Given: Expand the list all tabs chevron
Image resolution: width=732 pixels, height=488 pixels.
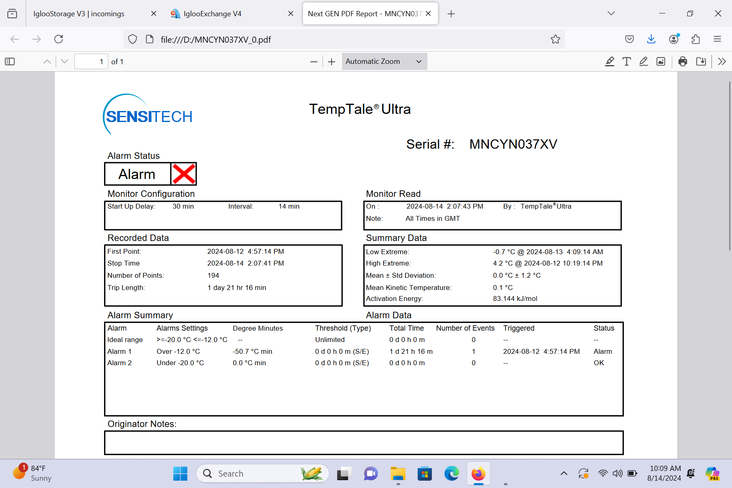Looking at the screenshot, I should tap(611, 13).
